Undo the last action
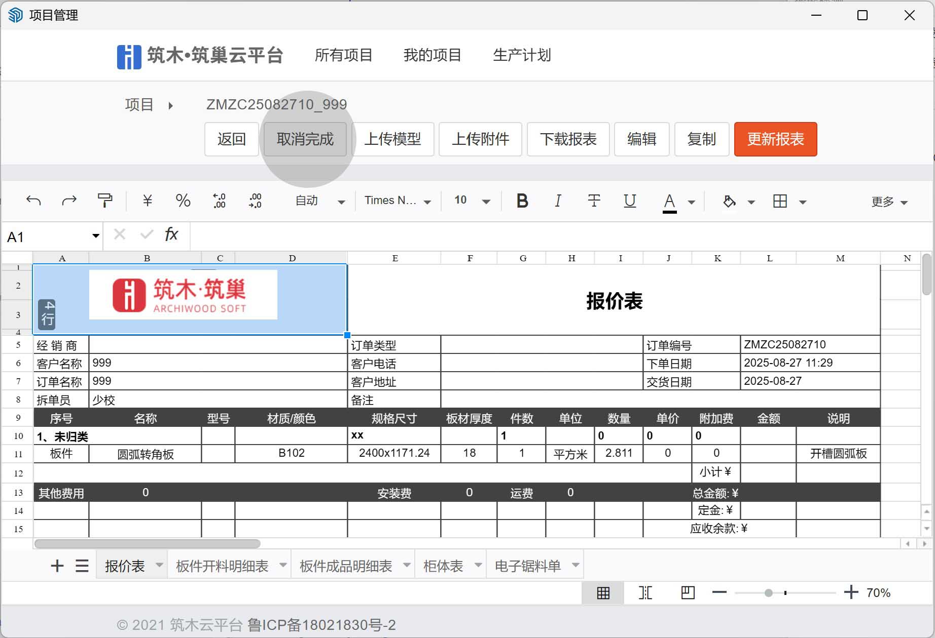 [x=33, y=201]
